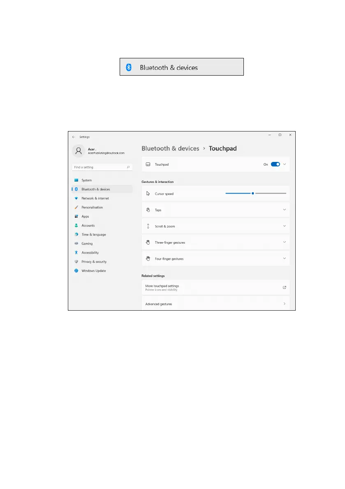345x489 pixels.
Task: Expand Three-finger gestures options
Action: point(284,242)
